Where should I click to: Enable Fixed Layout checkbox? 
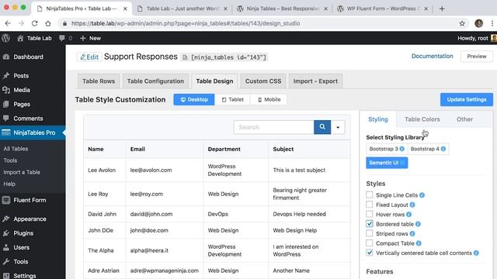click(370, 205)
